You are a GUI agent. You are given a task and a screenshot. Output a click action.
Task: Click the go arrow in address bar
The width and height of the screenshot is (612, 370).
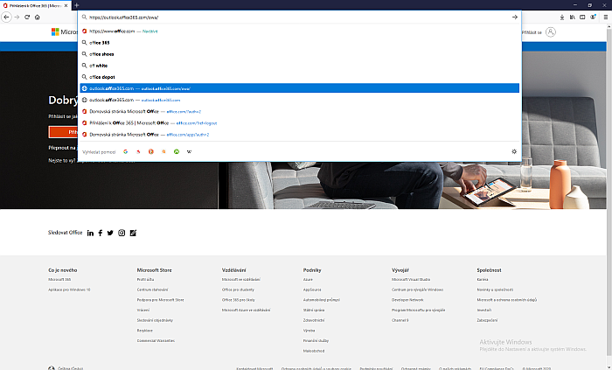click(x=514, y=17)
